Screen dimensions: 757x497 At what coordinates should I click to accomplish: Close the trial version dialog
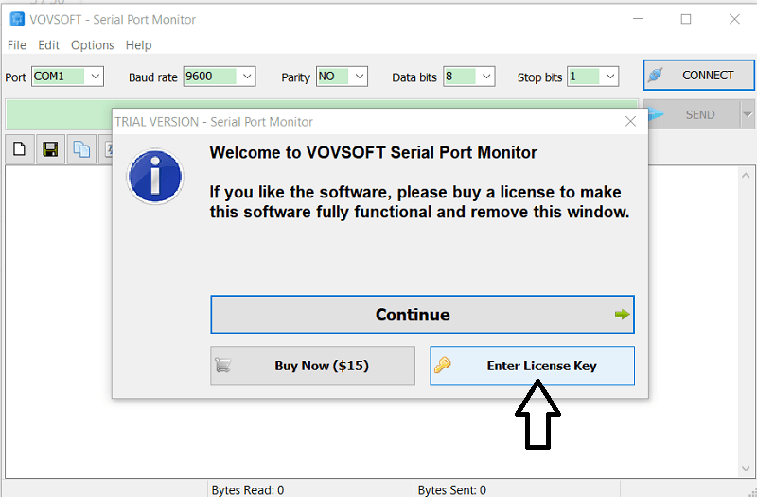(631, 121)
